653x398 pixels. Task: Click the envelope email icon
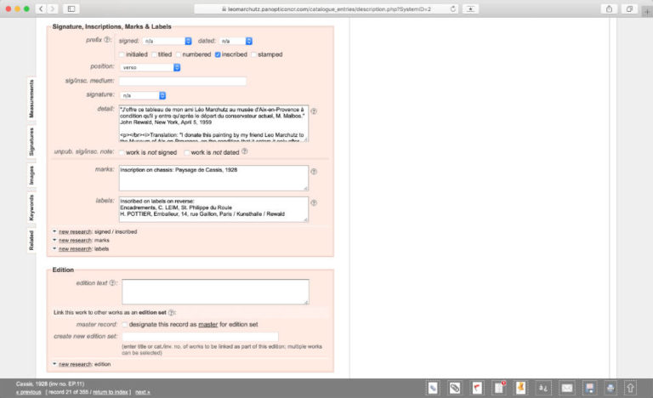[567, 388]
